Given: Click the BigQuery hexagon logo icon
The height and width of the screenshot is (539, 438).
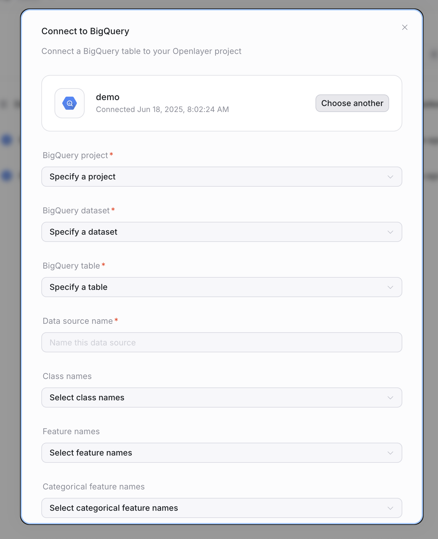Looking at the screenshot, I should [70, 103].
